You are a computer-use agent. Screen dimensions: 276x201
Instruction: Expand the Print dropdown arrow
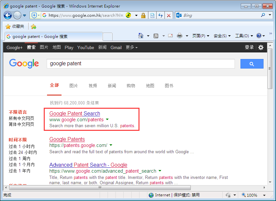pyautogui.click(x=187, y=36)
